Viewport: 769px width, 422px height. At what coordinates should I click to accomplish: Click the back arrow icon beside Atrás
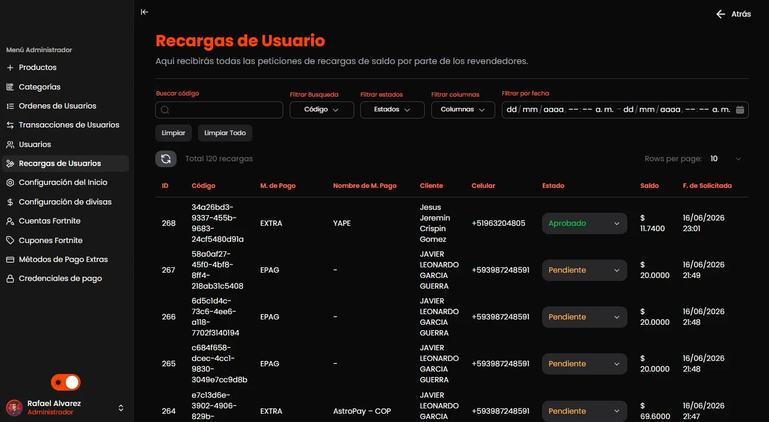pyautogui.click(x=720, y=14)
